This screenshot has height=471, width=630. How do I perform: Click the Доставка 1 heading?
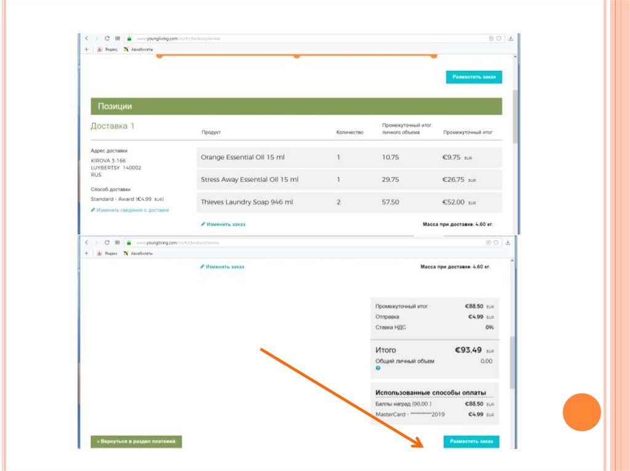pos(113,126)
